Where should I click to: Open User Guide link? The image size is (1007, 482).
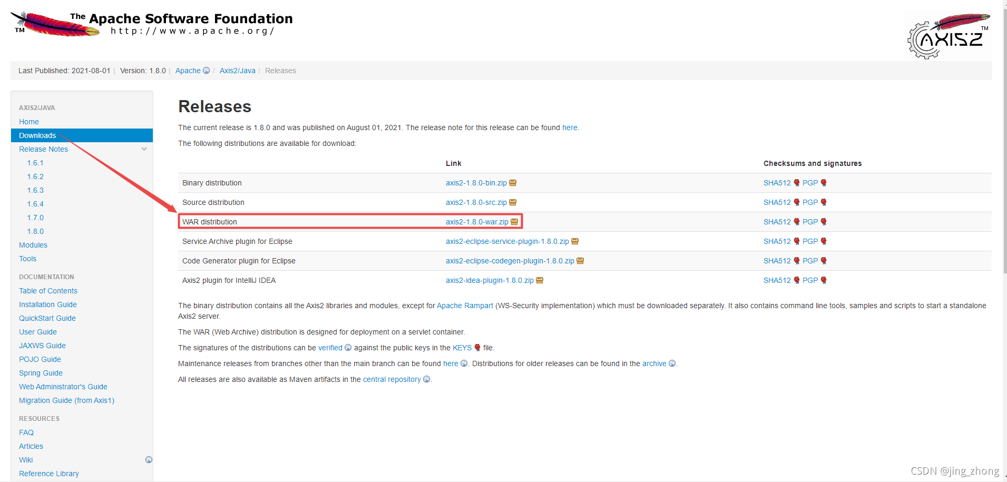tap(38, 332)
